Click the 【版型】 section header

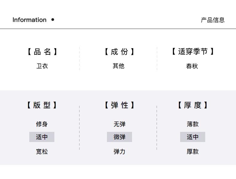tap(42, 105)
